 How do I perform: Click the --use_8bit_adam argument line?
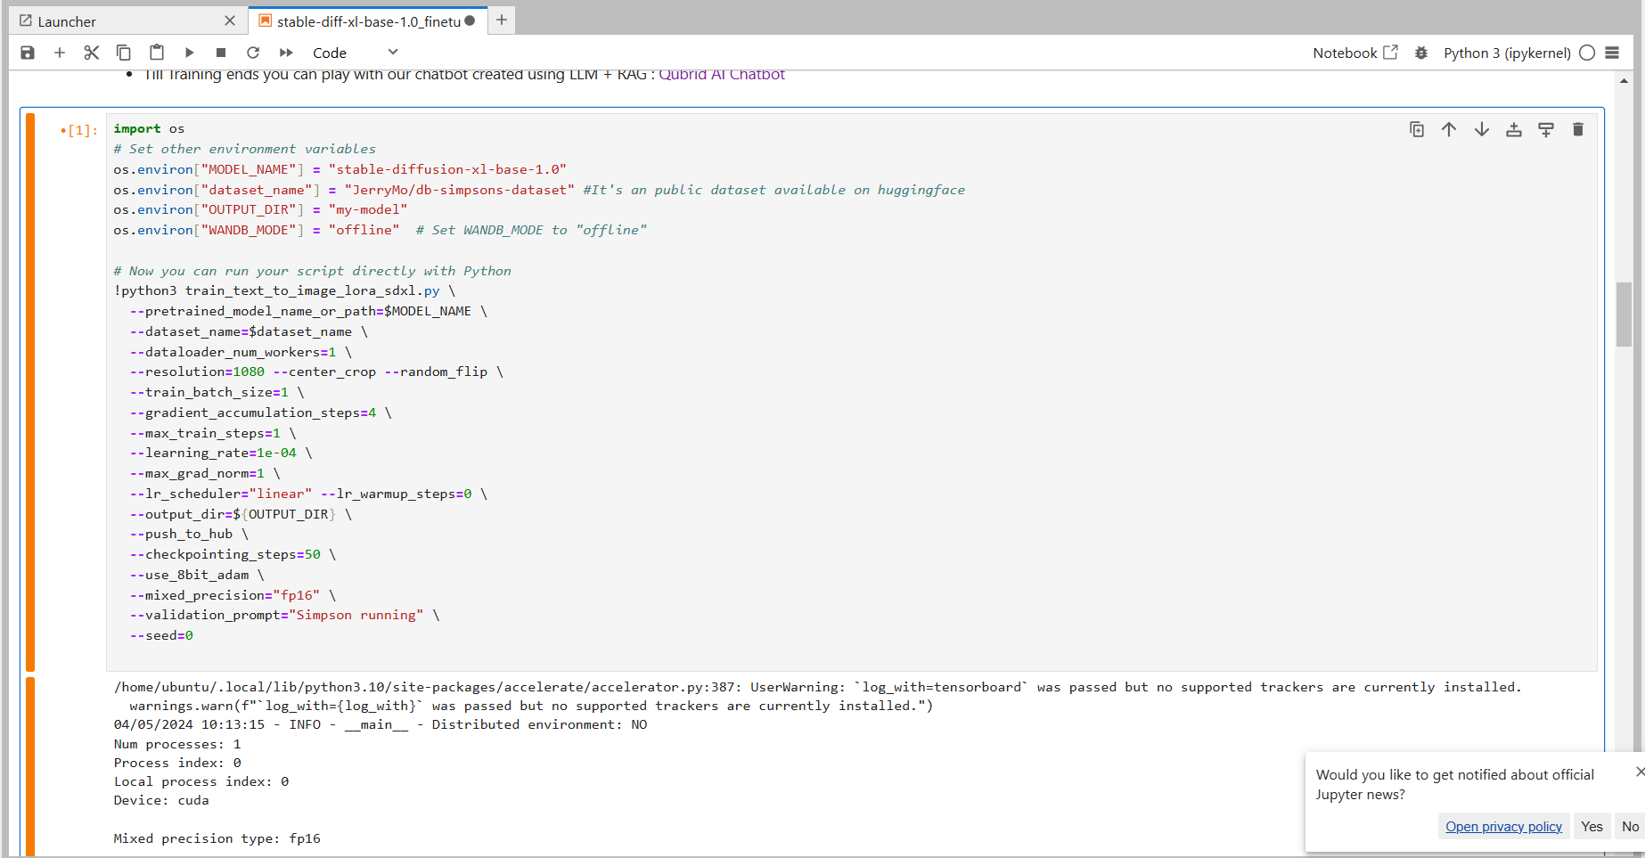pos(197,576)
